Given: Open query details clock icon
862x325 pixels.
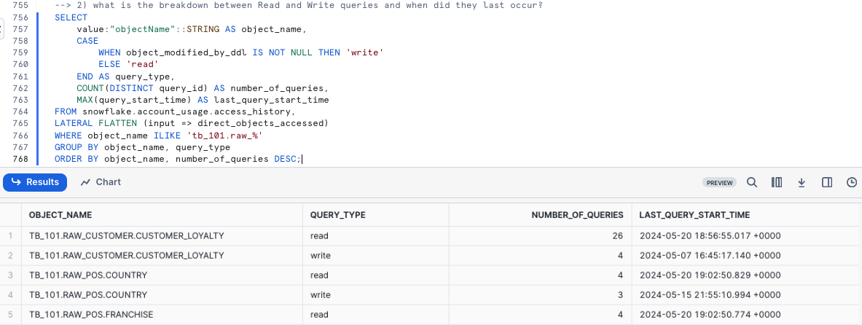Looking at the screenshot, I should pyautogui.click(x=852, y=182).
